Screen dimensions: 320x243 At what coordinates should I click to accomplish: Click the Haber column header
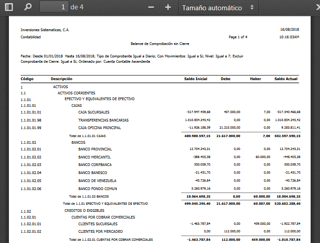[x=255, y=79]
